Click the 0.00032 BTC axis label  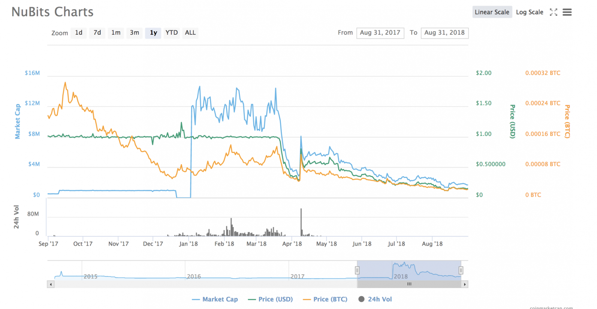click(543, 73)
